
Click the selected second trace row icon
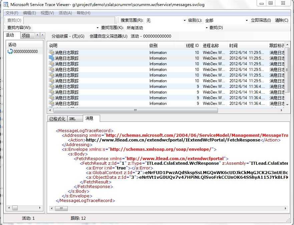click(x=51, y=58)
